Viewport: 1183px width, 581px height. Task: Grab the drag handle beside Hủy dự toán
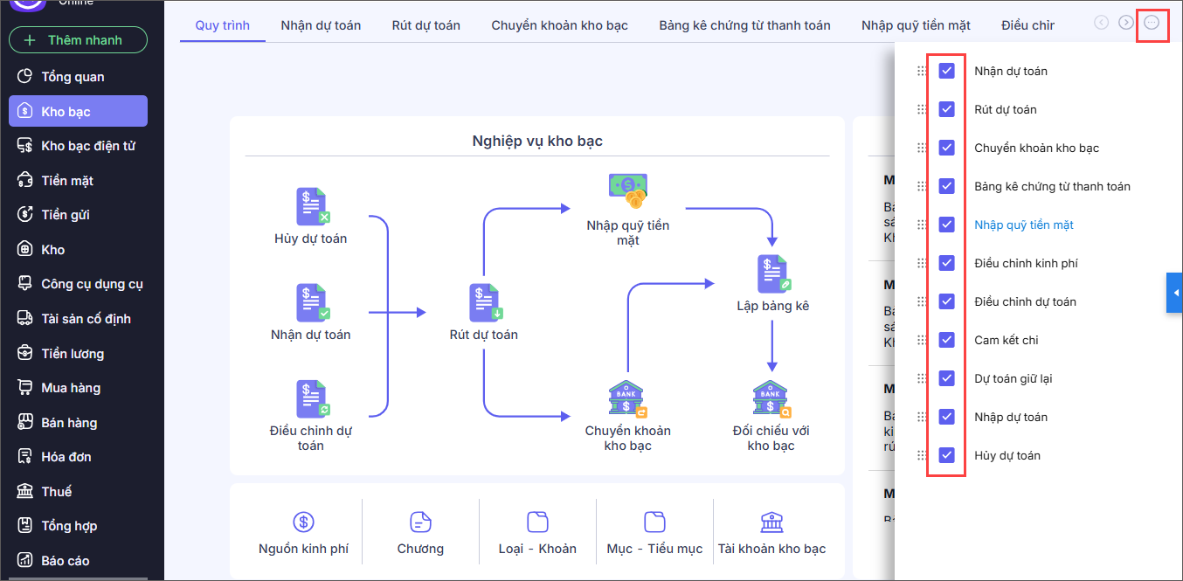(921, 455)
